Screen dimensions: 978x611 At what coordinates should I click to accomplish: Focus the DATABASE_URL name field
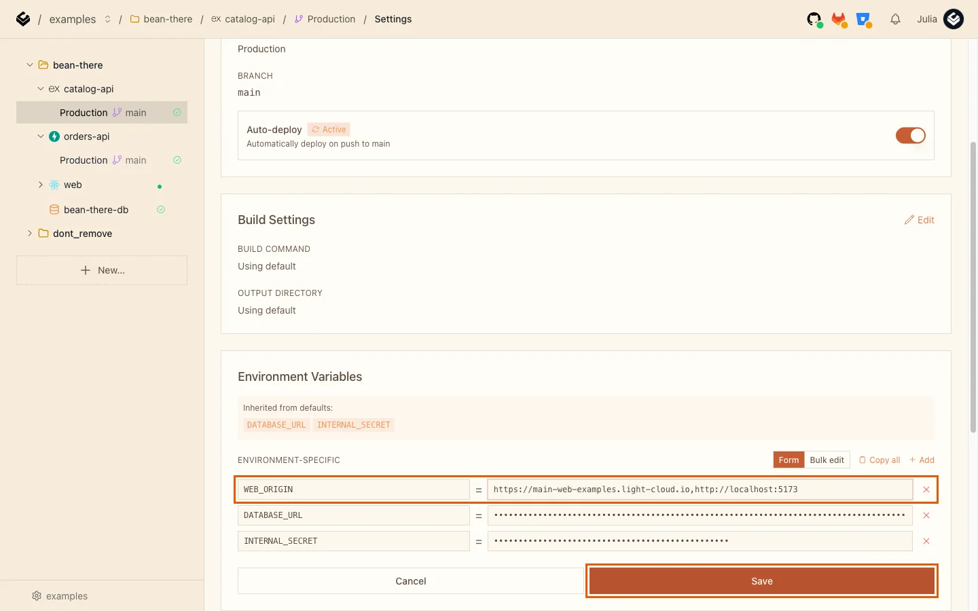click(354, 515)
